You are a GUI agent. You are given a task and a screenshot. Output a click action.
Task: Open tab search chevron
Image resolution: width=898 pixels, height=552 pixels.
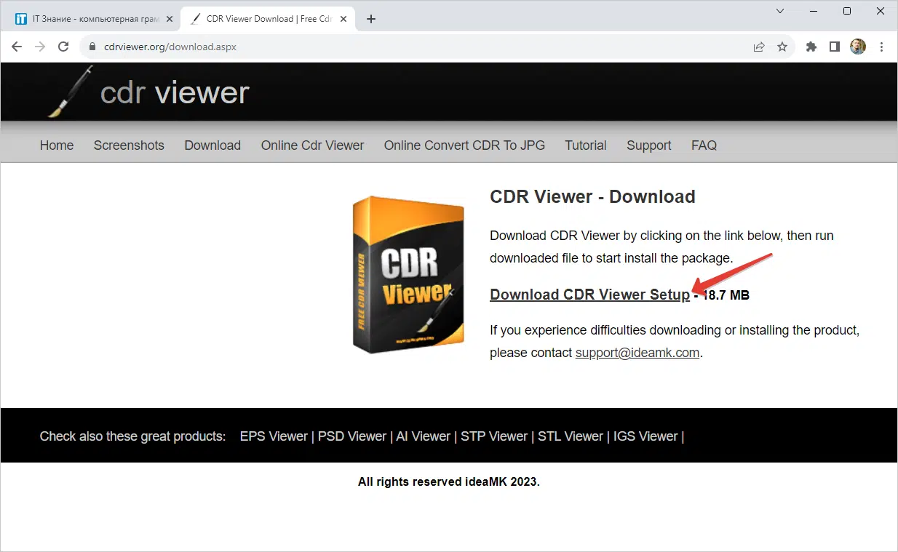pos(780,11)
